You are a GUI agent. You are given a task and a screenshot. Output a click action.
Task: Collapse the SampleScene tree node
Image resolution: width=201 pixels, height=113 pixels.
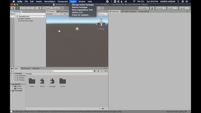coord(15,16)
